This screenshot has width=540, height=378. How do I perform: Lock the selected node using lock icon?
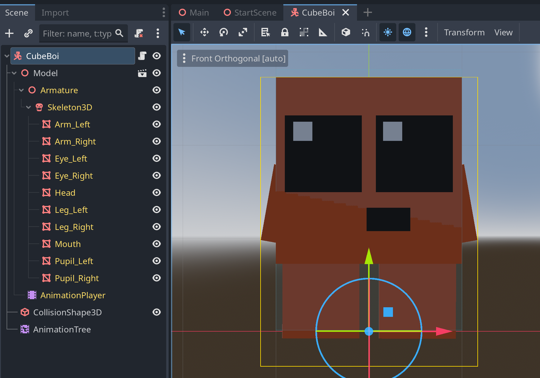click(x=285, y=32)
